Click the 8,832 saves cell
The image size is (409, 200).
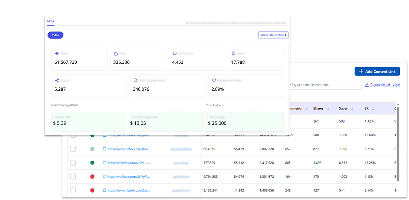pyautogui.click(x=343, y=163)
